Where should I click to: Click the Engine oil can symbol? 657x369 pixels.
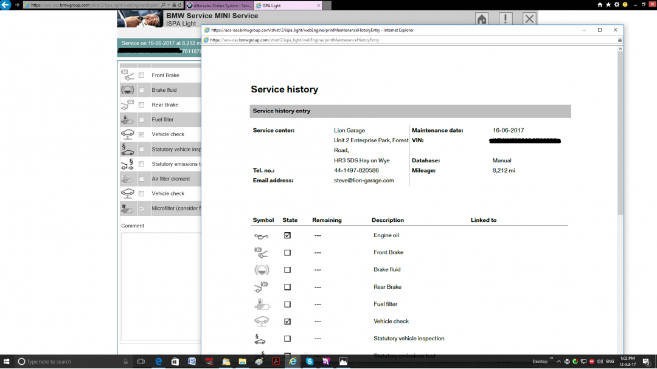261,236
